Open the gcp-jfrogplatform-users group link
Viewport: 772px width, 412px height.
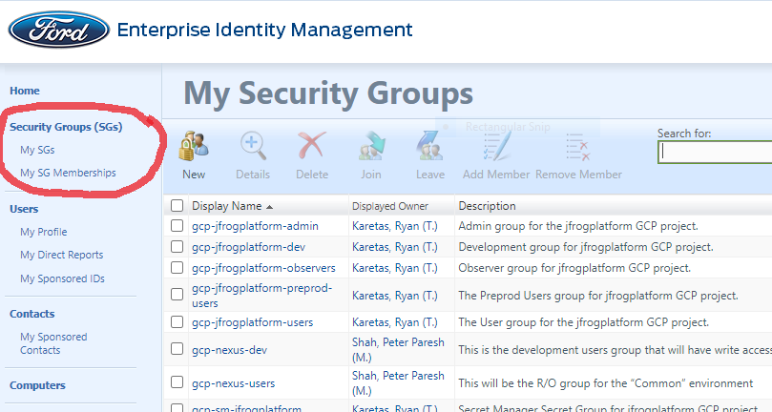point(253,322)
